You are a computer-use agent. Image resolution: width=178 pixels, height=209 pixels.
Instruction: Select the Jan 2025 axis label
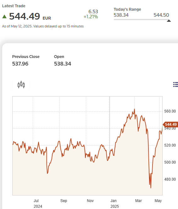[x=114, y=203]
